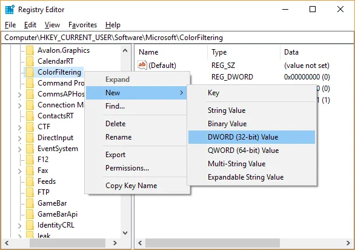Click the F12 folder icon
This screenshot has width=355, height=250.
pyautogui.click(x=30, y=160)
